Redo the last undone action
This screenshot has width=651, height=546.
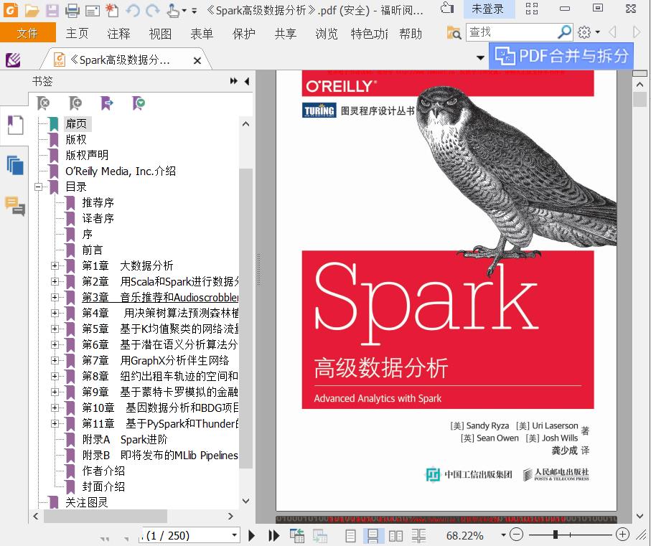(153, 10)
